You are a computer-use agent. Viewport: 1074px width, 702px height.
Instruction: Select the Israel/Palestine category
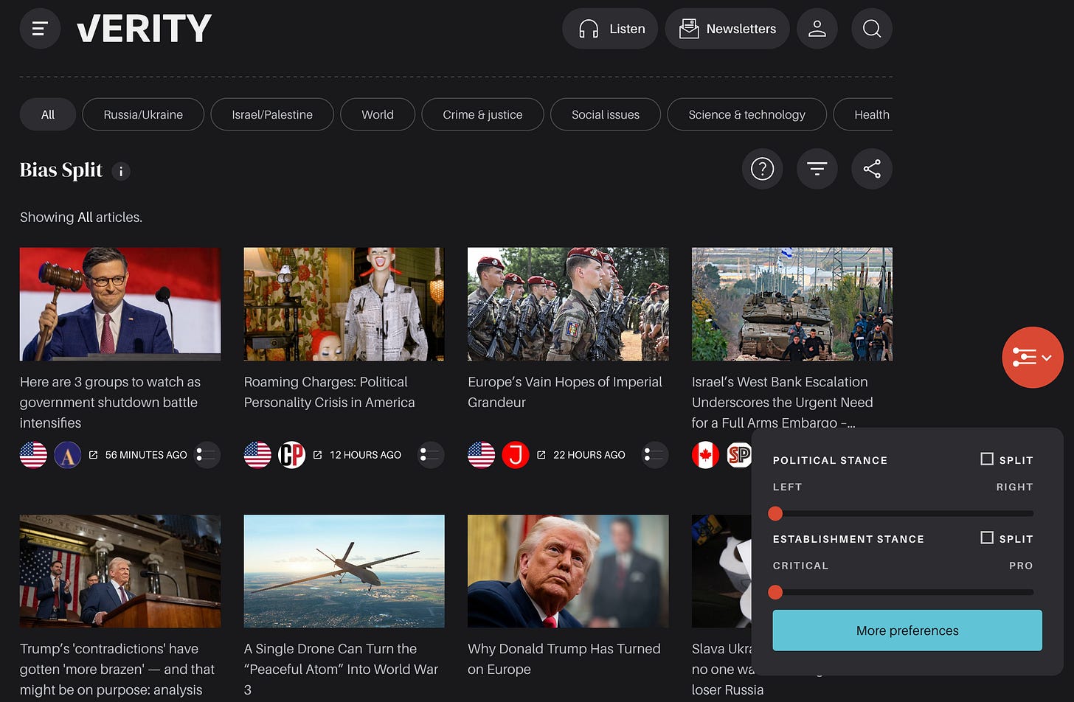tap(272, 114)
